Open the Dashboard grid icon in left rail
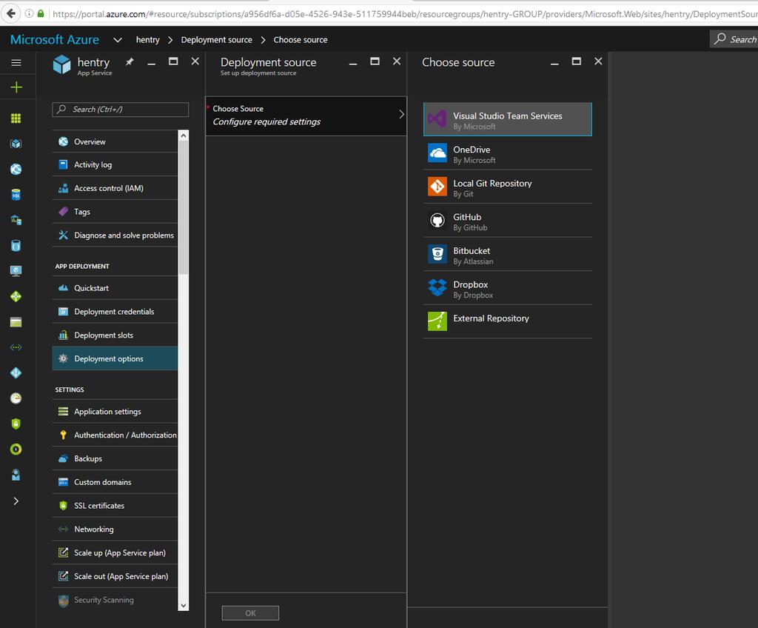 coord(16,118)
